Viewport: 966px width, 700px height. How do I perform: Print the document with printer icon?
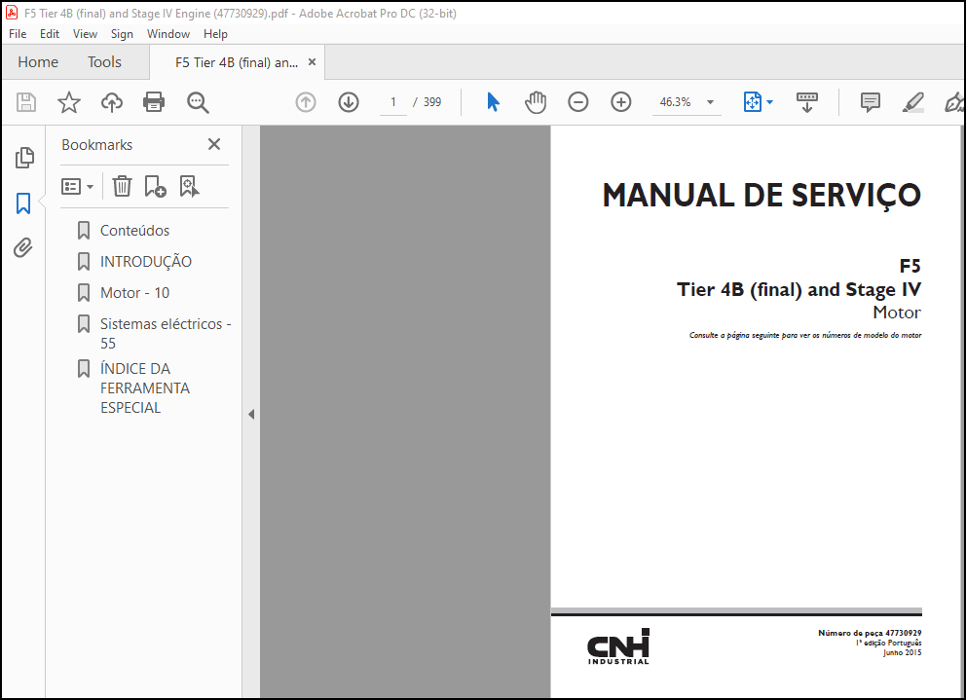[154, 101]
